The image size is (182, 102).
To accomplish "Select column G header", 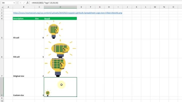I will [x=100, y=7].
